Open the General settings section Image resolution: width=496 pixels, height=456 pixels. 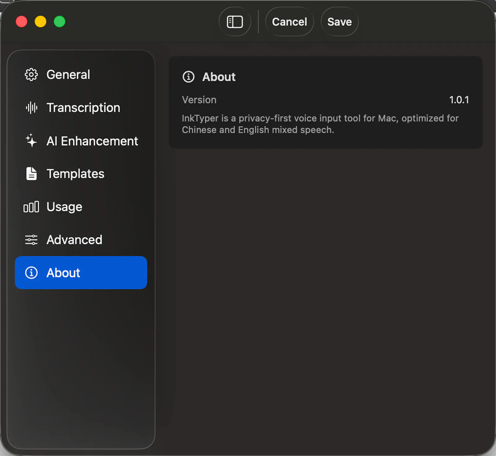pos(81,75)
